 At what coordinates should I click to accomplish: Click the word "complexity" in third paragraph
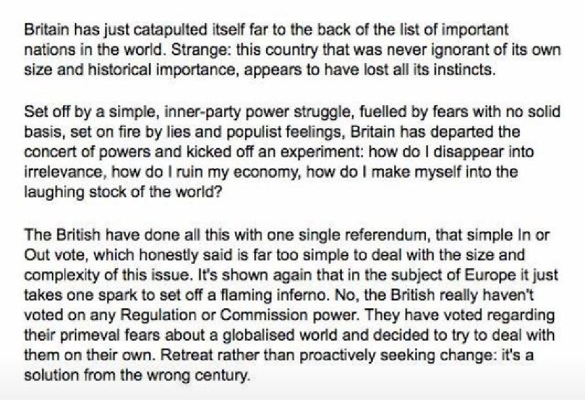point(54,276)
